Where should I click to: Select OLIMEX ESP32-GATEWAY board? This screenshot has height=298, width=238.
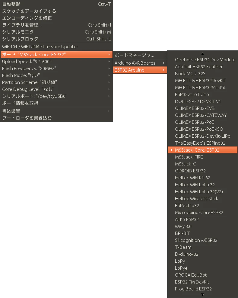tap(202, 115)
